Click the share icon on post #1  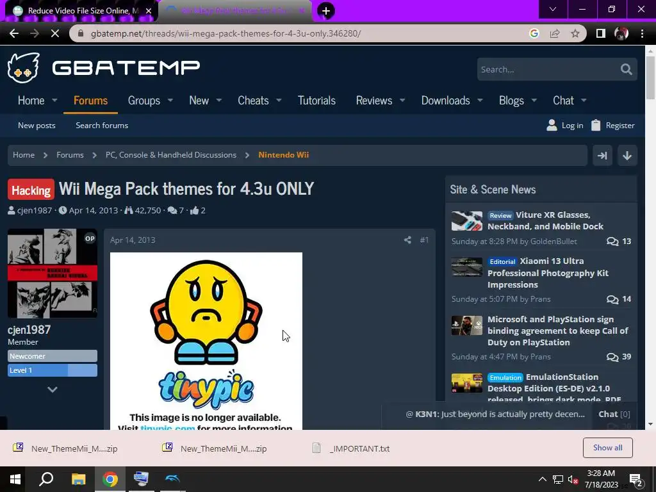click(407, 240)
